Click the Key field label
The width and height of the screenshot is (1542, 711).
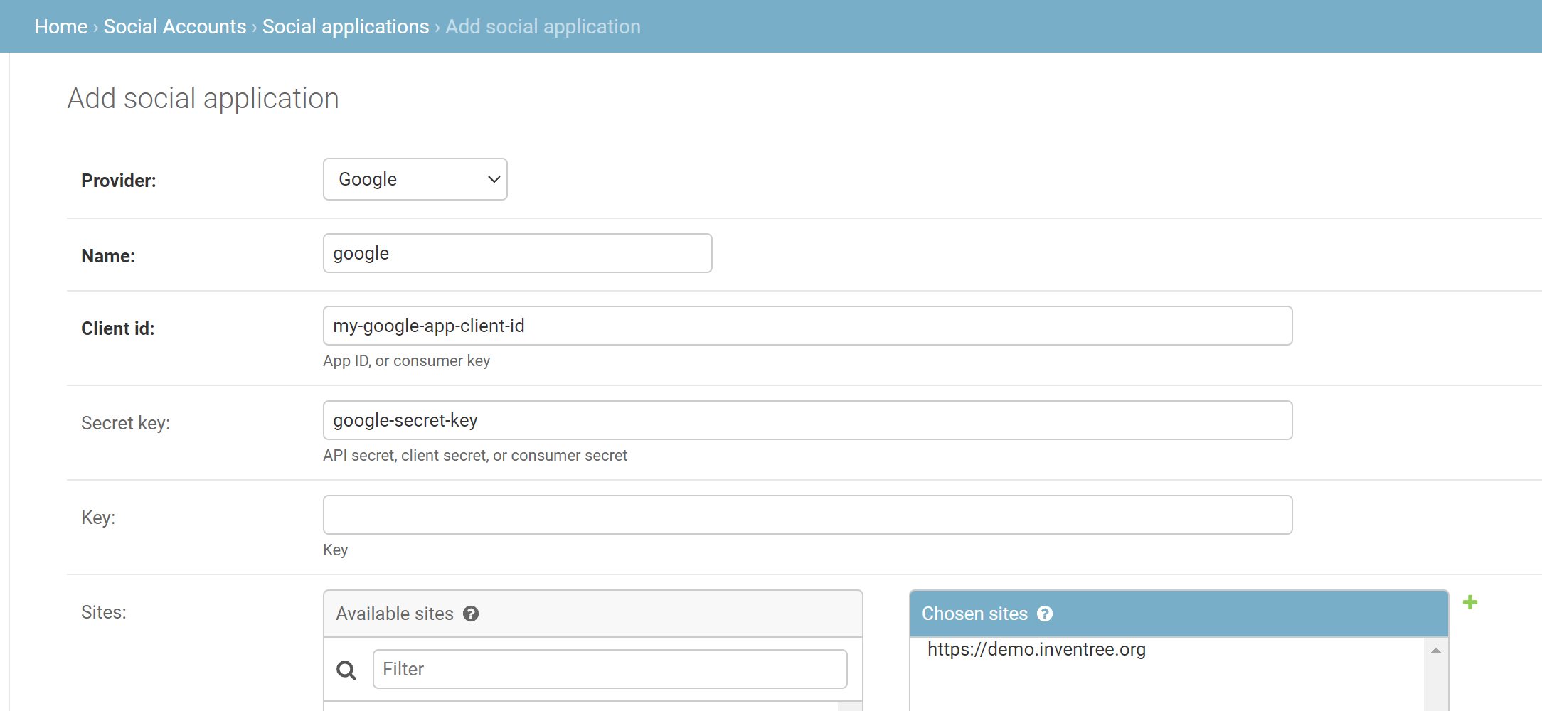point(98,518)
